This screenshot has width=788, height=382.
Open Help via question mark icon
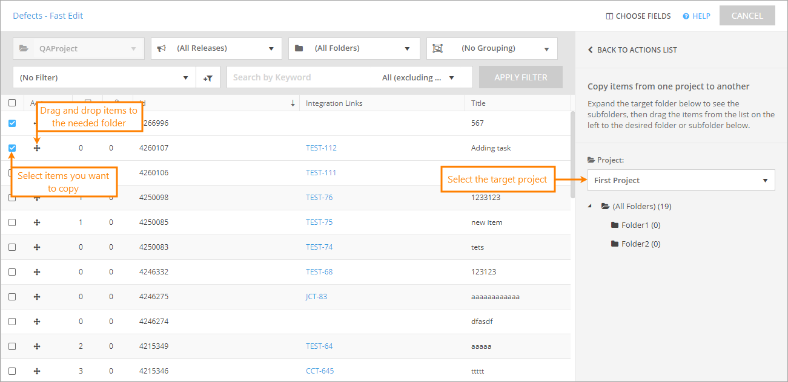tap(686, 16)
